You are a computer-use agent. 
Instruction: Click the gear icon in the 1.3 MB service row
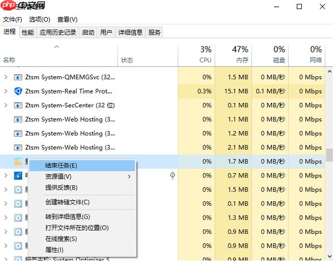tap(18, 218)
